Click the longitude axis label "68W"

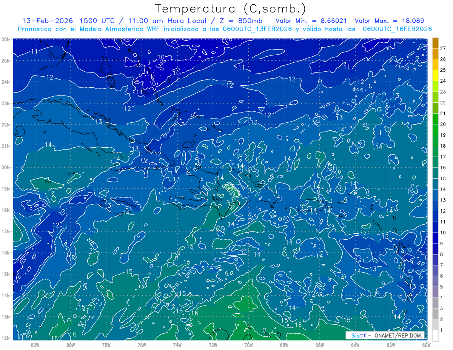point(284,345)
